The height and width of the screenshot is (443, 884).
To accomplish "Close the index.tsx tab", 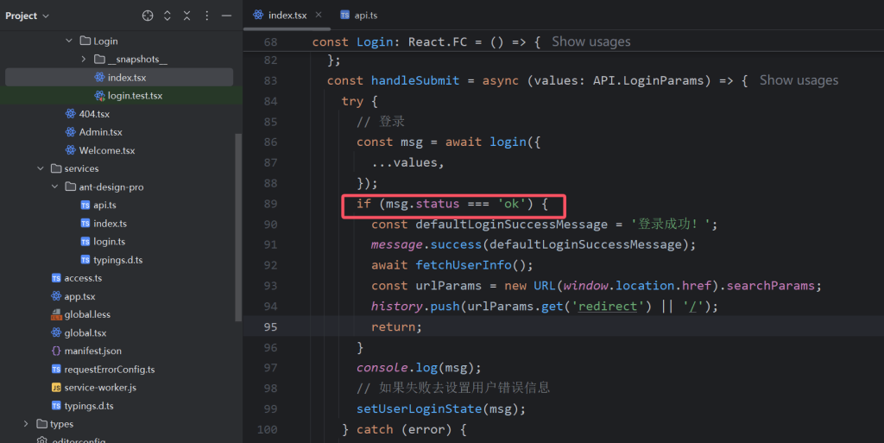I will 319,15.
